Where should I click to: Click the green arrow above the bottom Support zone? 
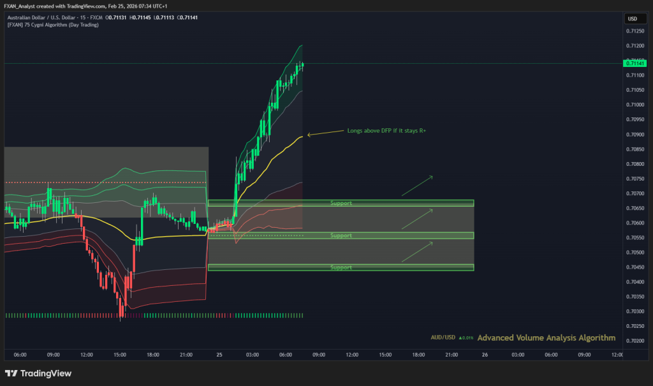[x=417, y=251]
